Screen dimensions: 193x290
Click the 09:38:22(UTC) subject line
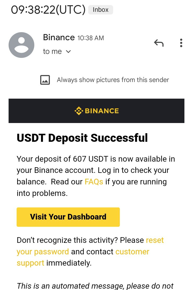pyautogui.click(x=48, y=10)
